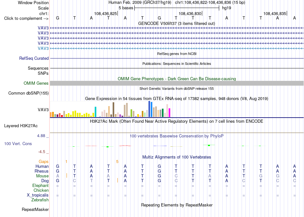Open 'Short Genetic Variants from dbSNP release 155'
Image resolution: width=304 pixels, height=217 pixels.
pos(177,89)
